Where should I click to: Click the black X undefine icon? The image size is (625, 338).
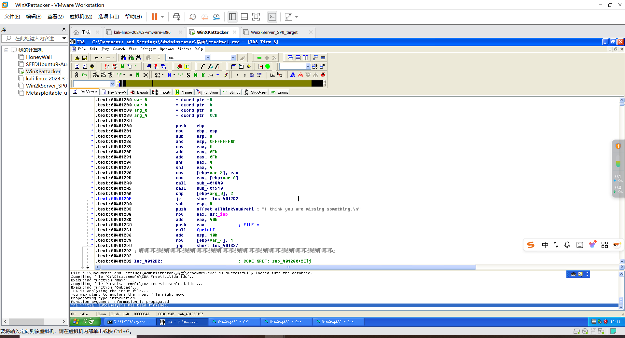click(146, 75)
